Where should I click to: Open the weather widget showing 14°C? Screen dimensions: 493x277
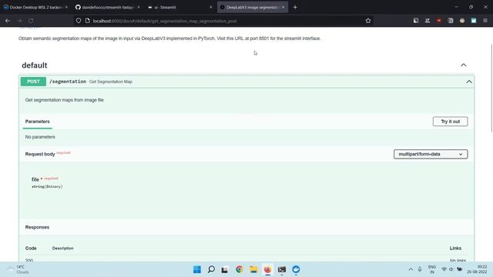point(18,269)
